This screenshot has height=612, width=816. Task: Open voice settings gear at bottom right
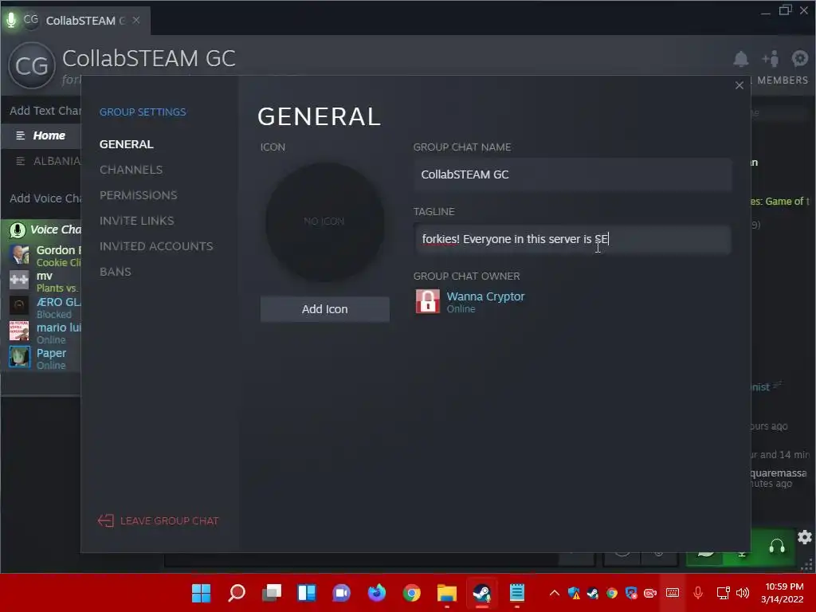(805, 537)
